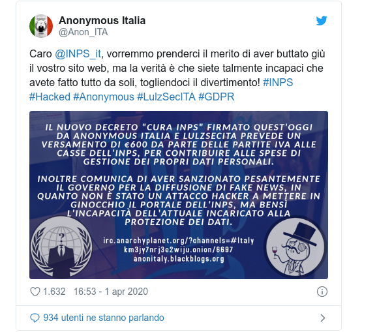Click the Anonymous Italia display name

click(x=102, y=20)
